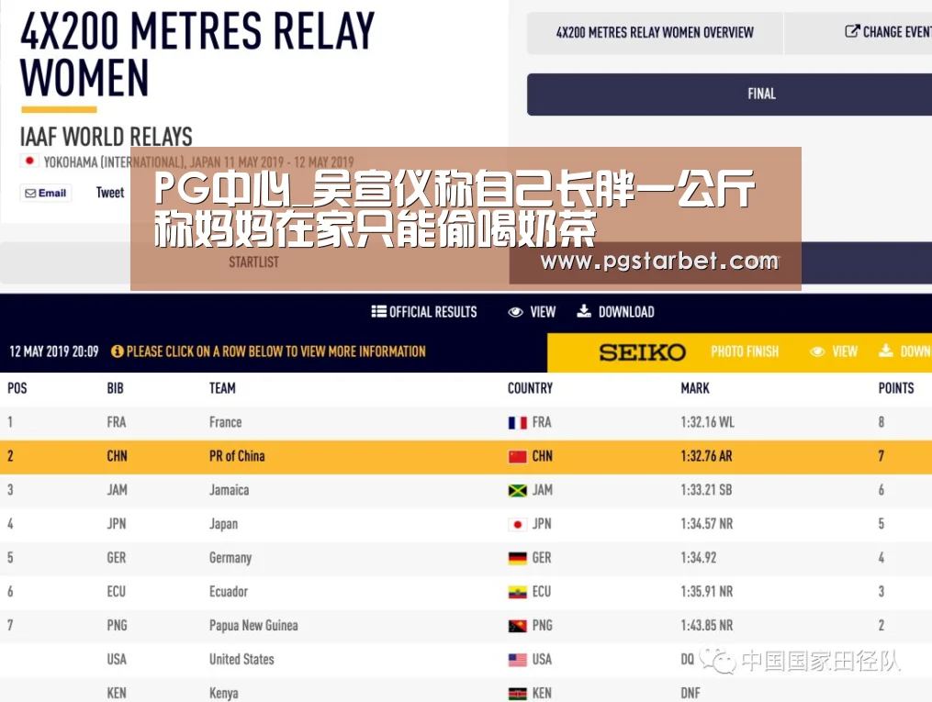Click the download icon for Official Results

coord(584,310)
